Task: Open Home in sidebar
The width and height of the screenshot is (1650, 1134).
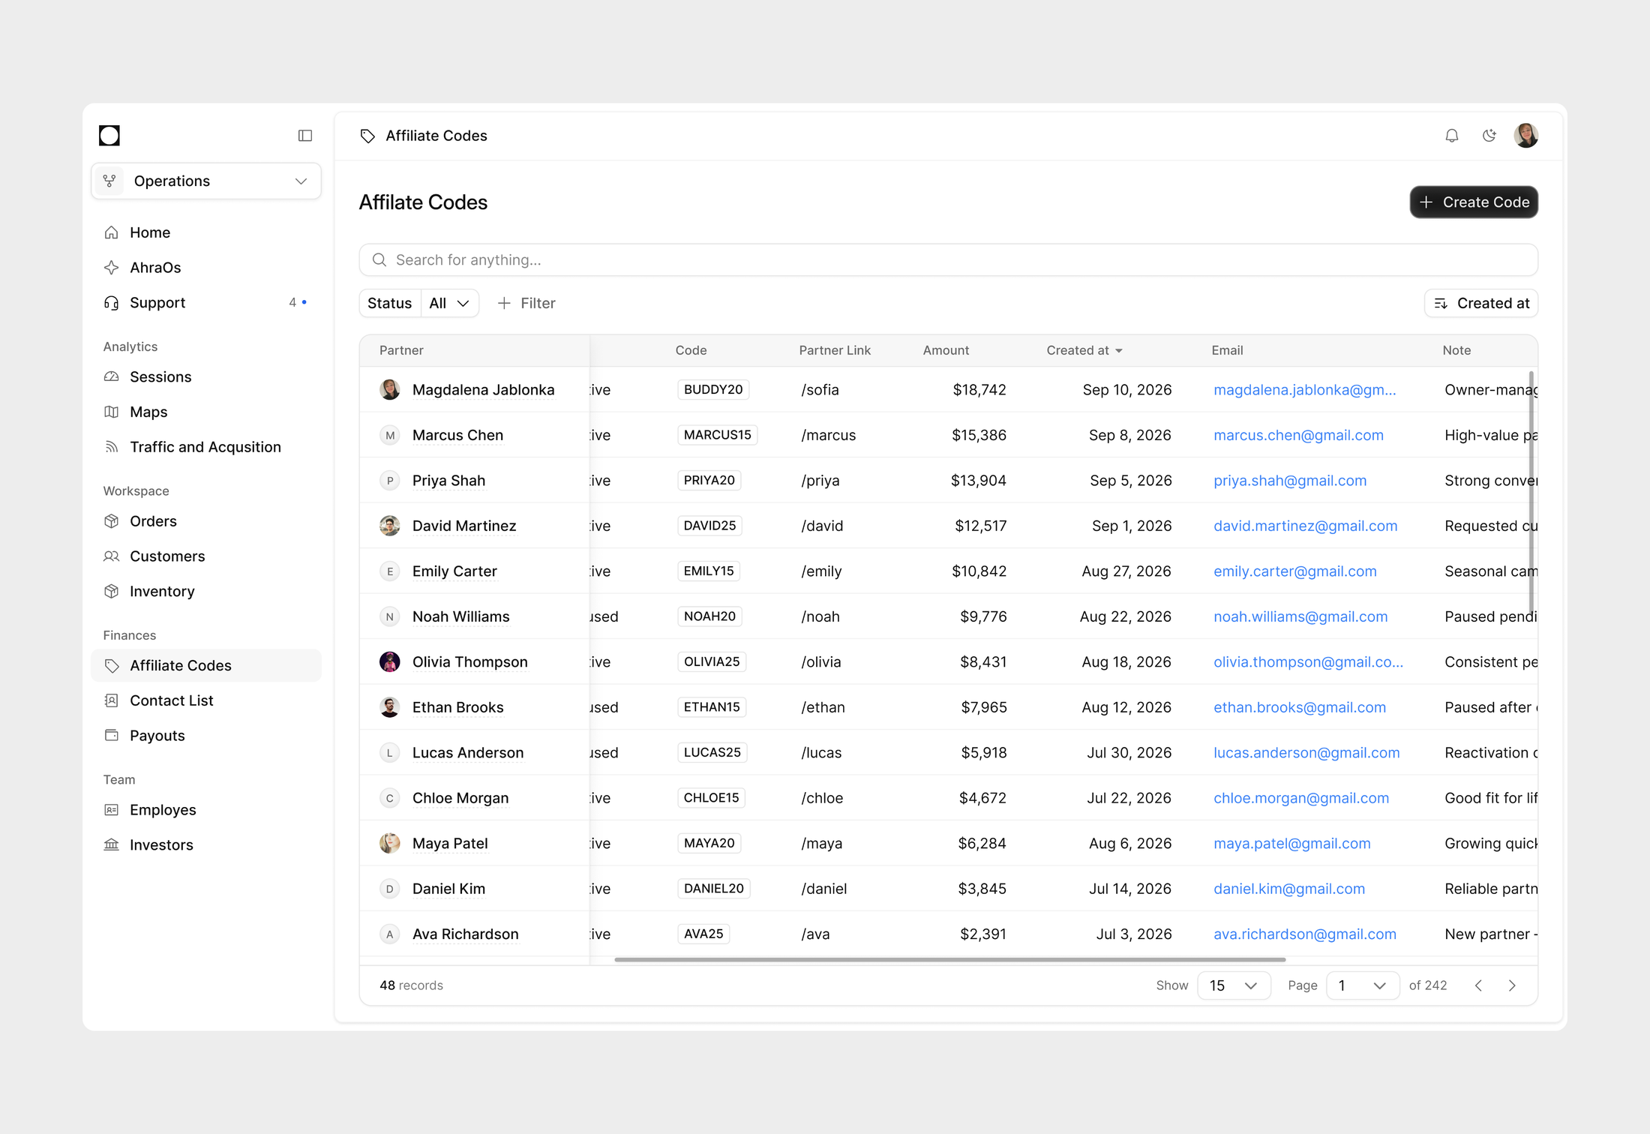Action: pos(206,232)
